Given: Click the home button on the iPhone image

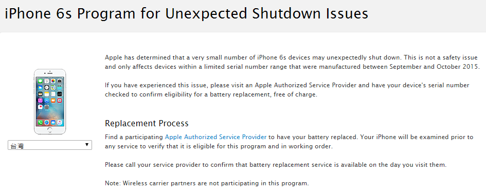Looking at the screenshot, I should click(x=50, y=130).
